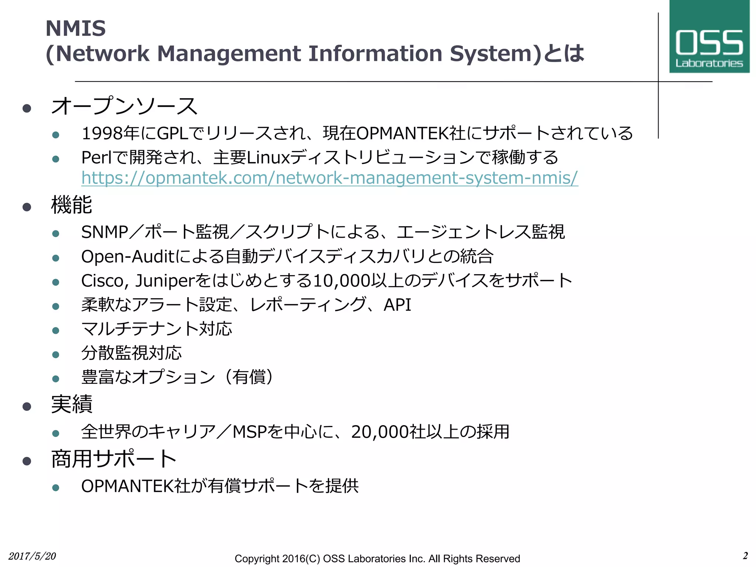Click the Cisco, Juniper bullet line
Viewport: 756px width, 567px height.
click(326, 281)
